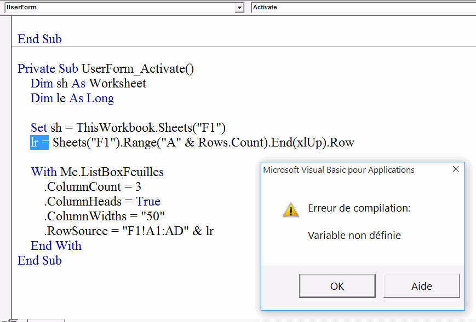The image size is (476, 322).
Task: Click the .RowSource assignment line
Action: pos(129,231)
